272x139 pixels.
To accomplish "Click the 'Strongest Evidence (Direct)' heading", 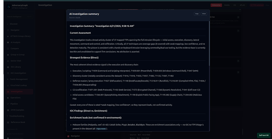I will (84, 57).
